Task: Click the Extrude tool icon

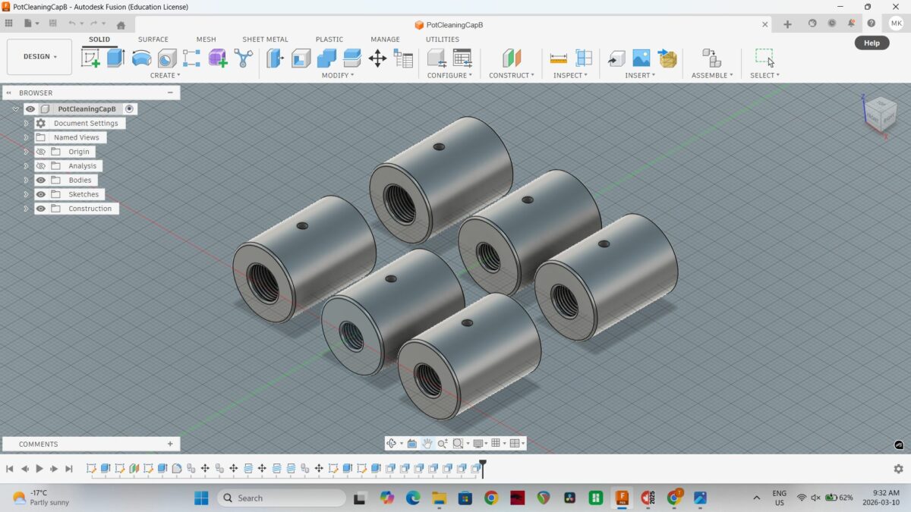Action: pos(115,58)
